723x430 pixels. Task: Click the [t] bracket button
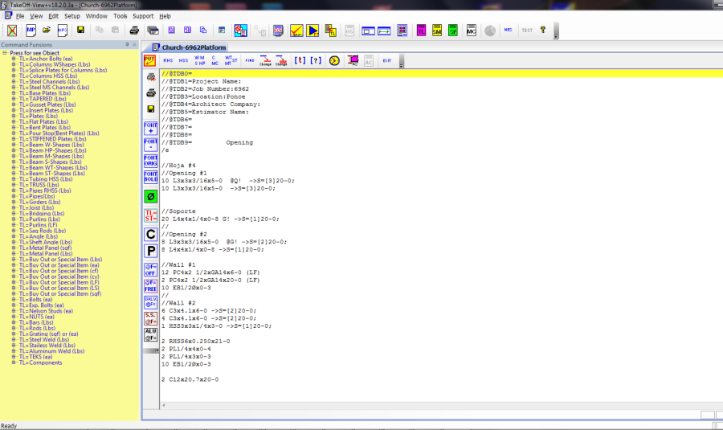point(300,60)
